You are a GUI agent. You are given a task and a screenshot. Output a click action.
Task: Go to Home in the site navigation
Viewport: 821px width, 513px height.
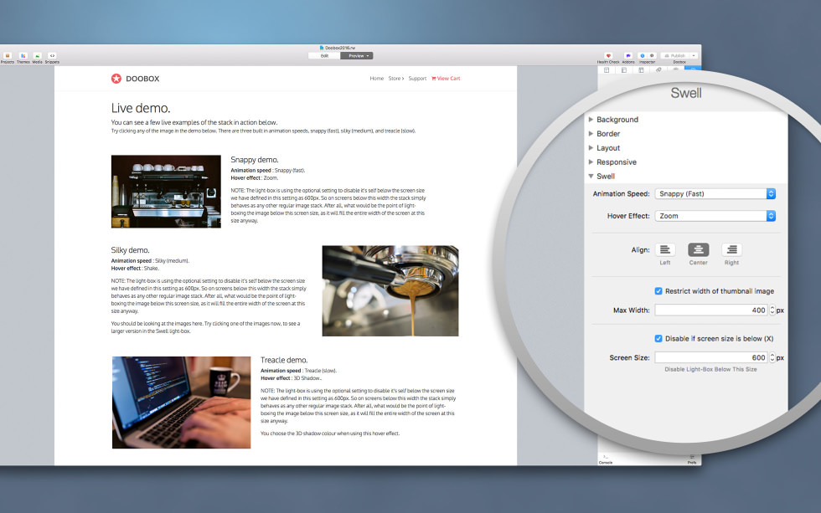coord(376,79)
